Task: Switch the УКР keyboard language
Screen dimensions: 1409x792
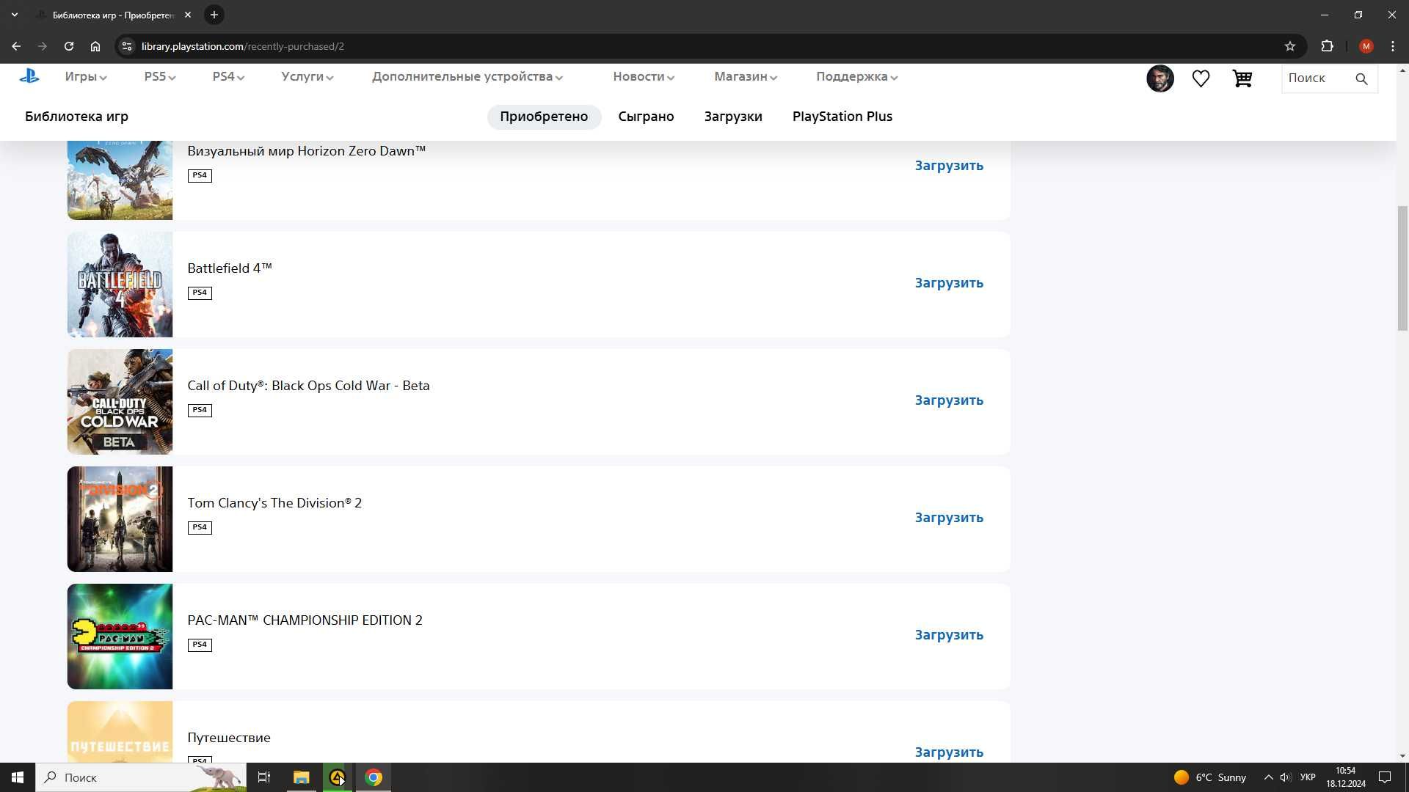Action: 1308,777
